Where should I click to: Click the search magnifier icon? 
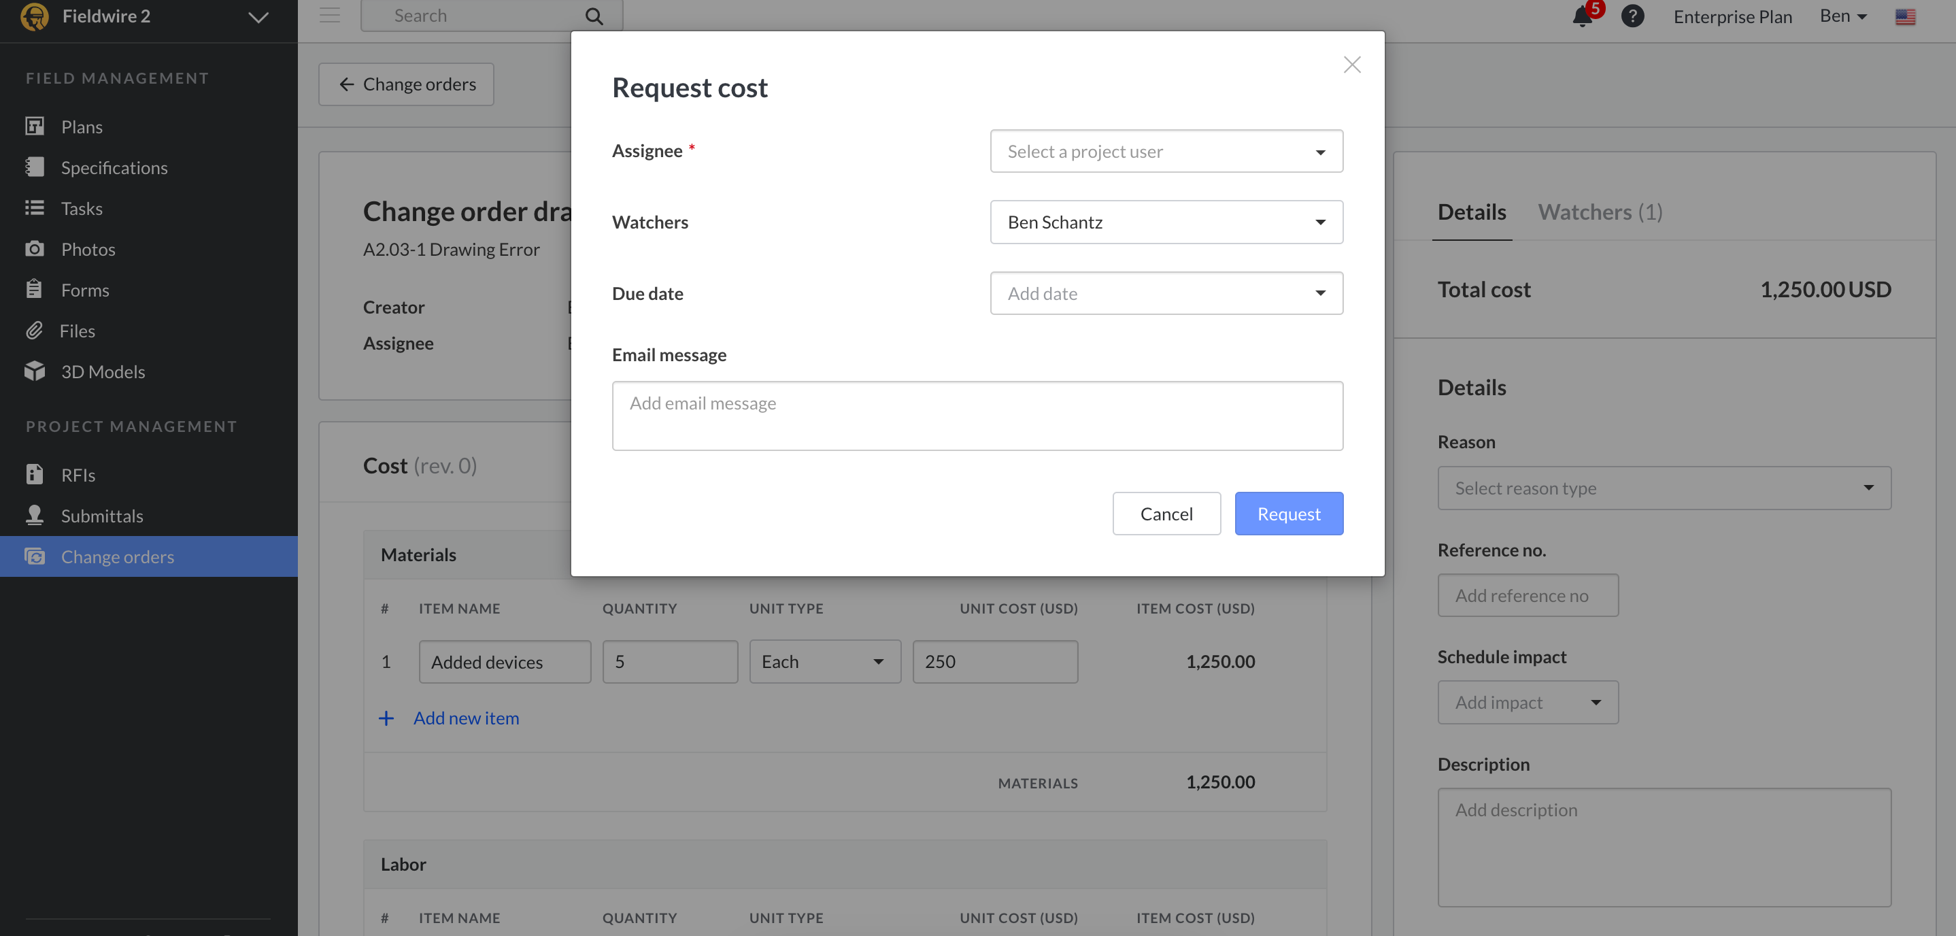pyautogui.click(x=594, y=16)
